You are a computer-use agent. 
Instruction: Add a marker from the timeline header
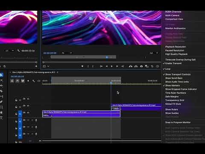(x=28, y=81)
